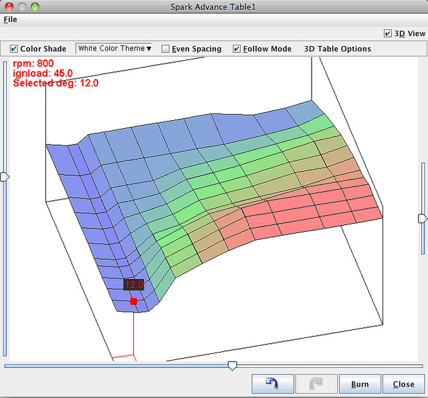Click the Spark Advance Table1 title bar
Screen dimensions: 428x398
point(214,6)
